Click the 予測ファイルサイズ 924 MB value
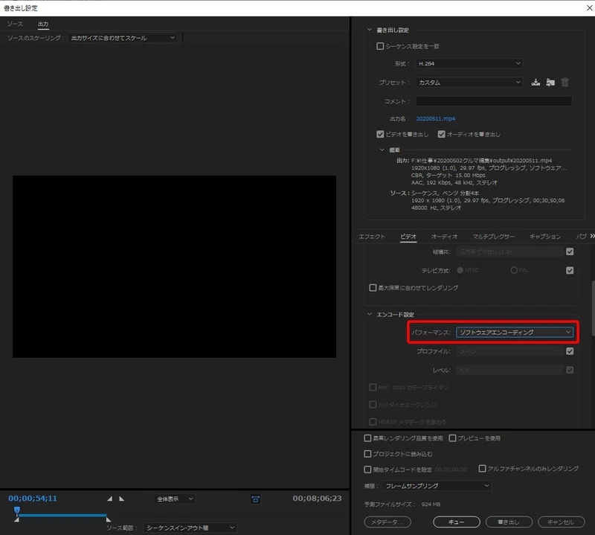The width and height of the screenshot is (595, 535). coord(431,504)
